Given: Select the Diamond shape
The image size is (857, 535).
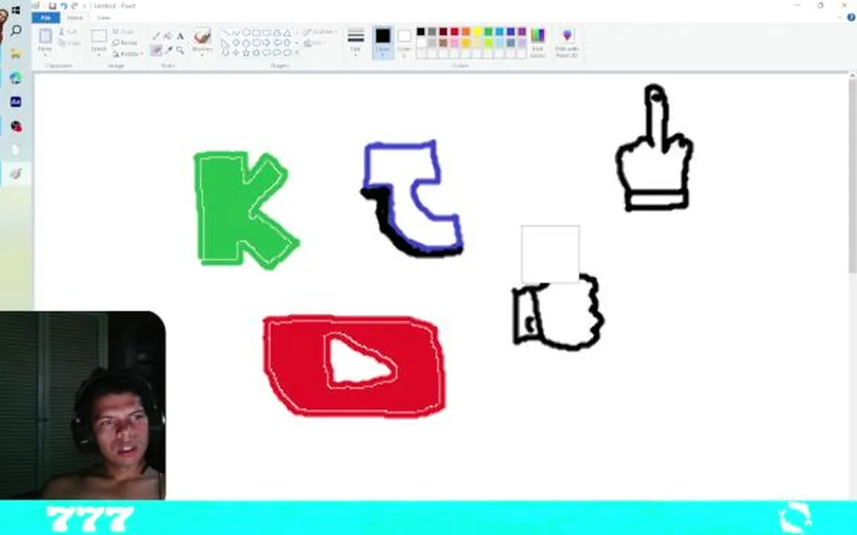Looking at the screenshot, I should [236, 42].
